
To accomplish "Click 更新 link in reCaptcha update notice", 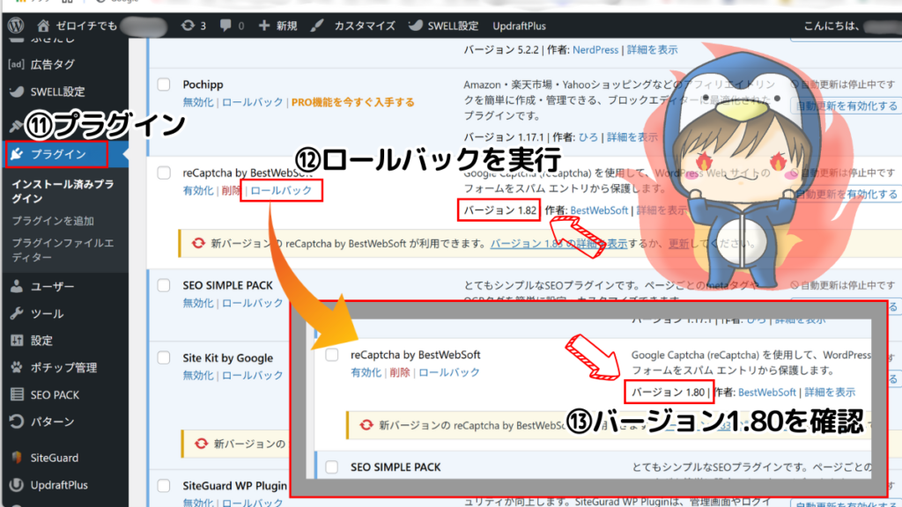I will [x=678, y=244].
